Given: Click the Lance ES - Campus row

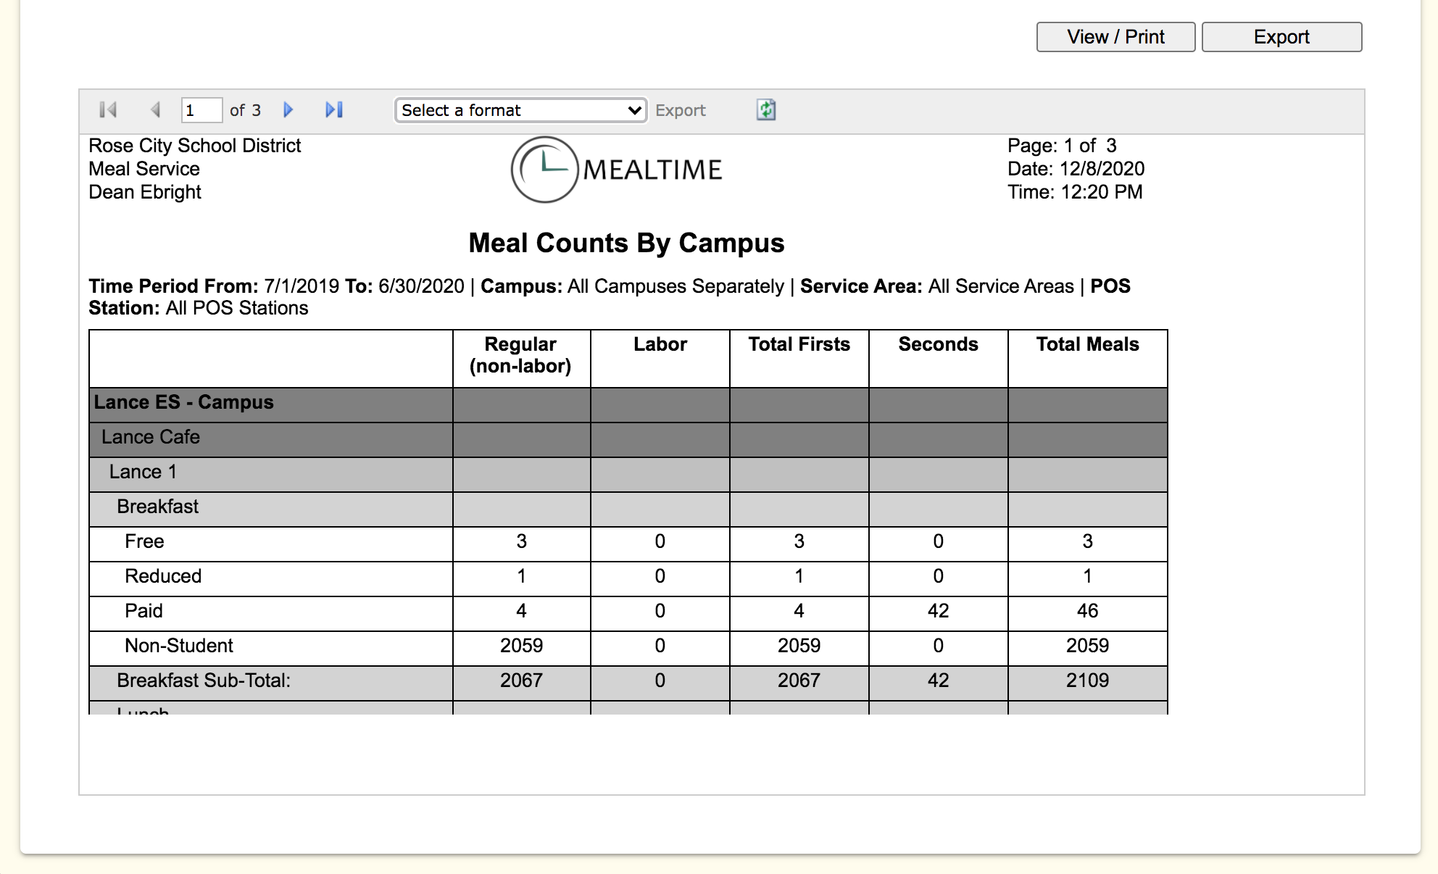Looking at the screenshot, I should (x=184, y=402).
